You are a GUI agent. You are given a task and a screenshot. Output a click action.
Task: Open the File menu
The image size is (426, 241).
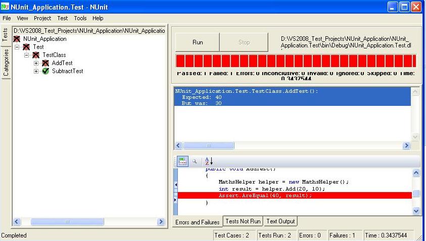[x=7, y=18]
